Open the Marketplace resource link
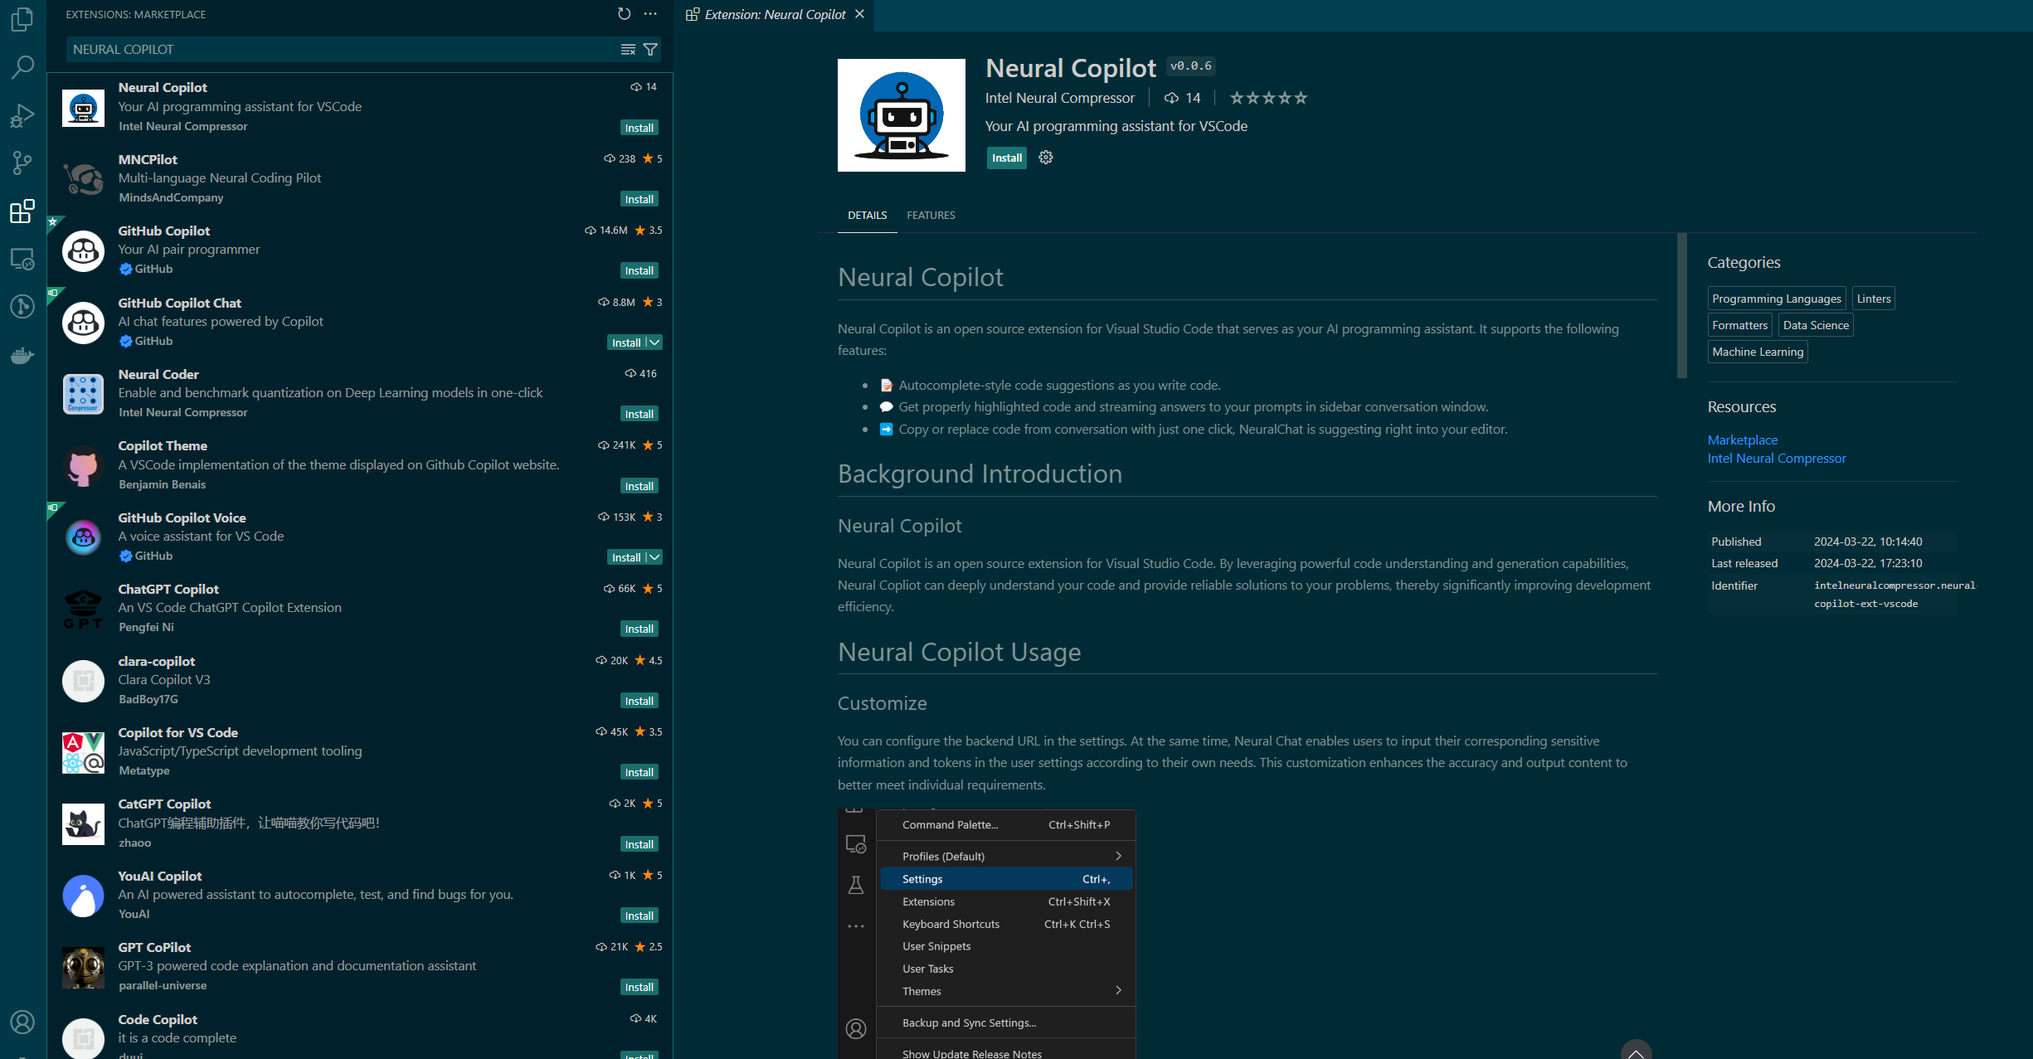 tap(1742, 440)
